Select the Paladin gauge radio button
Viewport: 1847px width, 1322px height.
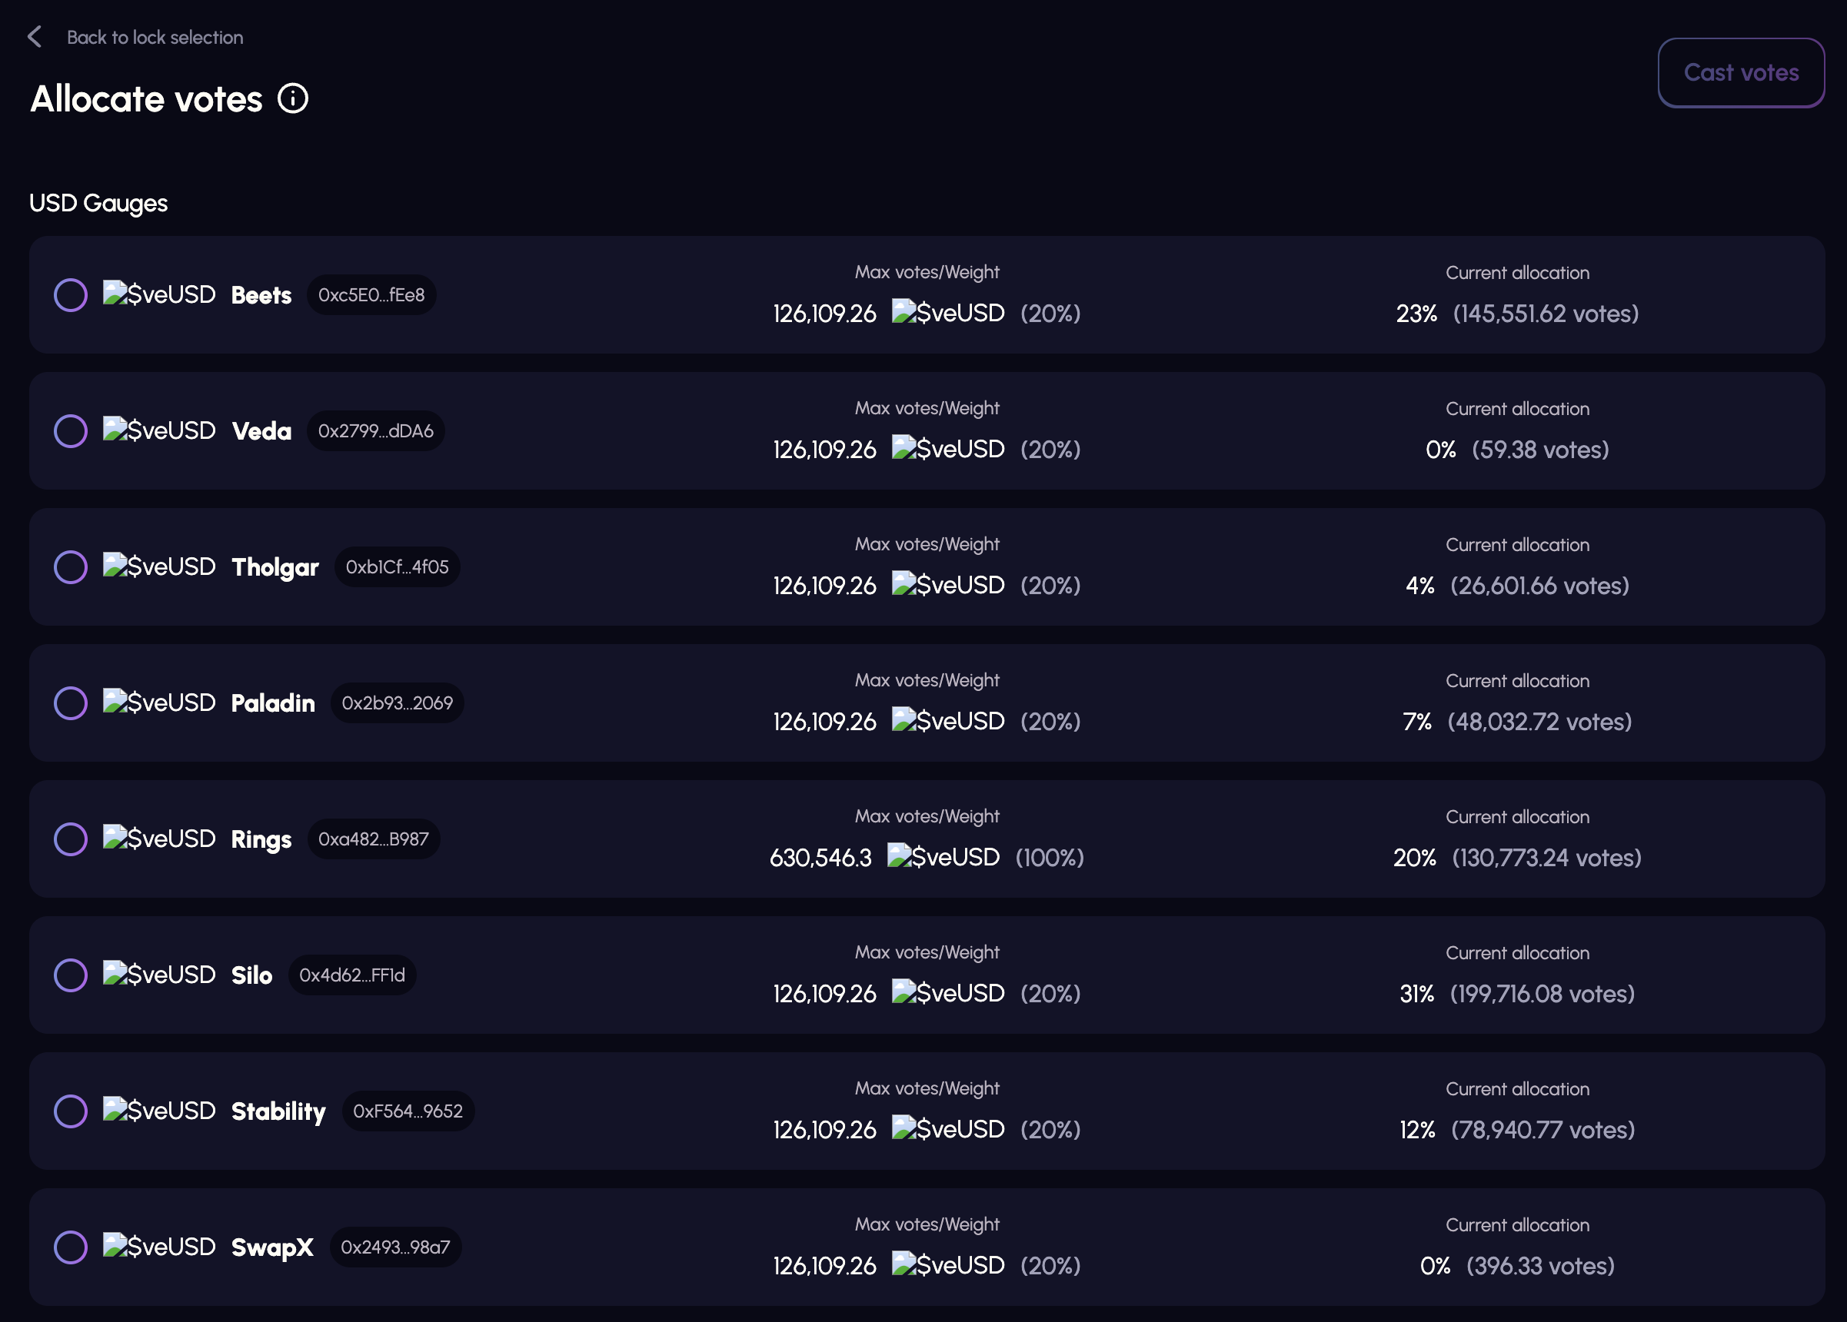click(x=71, y=703)
